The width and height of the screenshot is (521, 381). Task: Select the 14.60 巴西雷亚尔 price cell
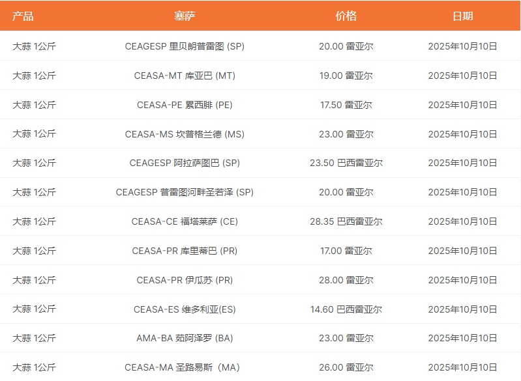pyautogui.click(x=346, y=309)
